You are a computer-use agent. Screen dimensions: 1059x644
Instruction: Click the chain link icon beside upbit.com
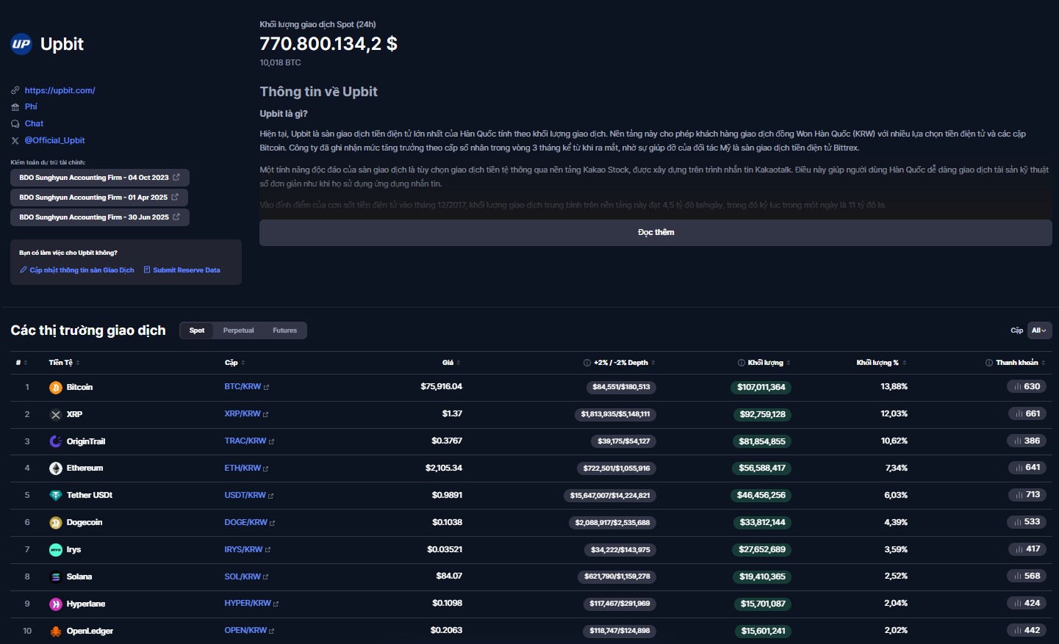15,90
